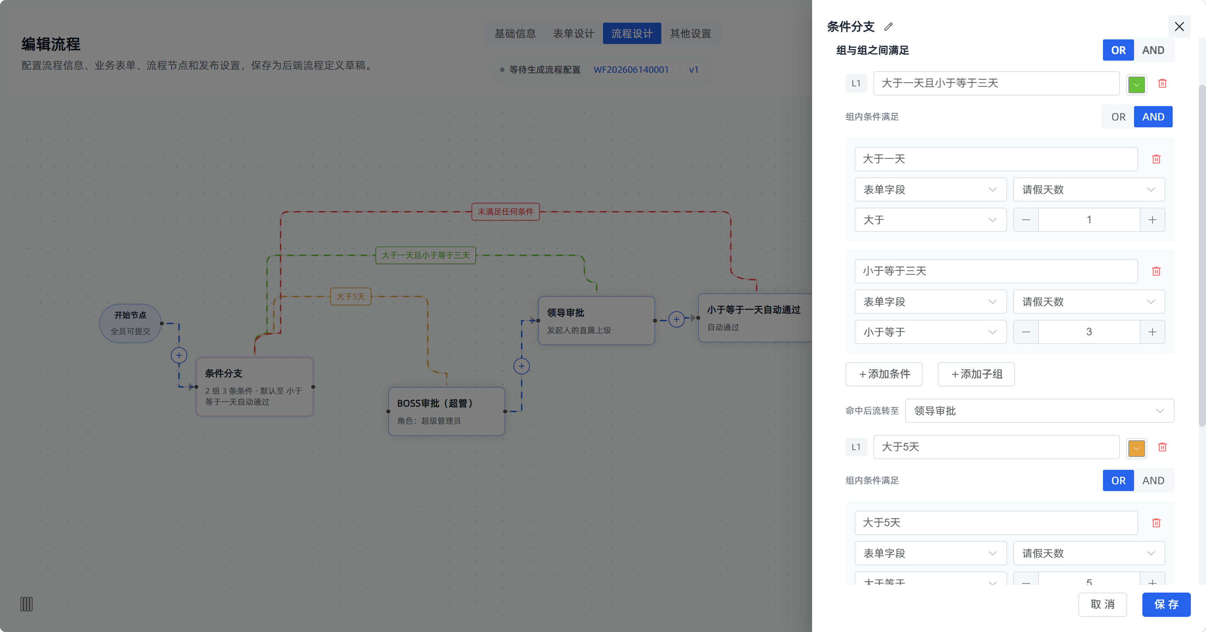
Task: Decrease the 大于一天 value of 1
Action: [1026, 220]
